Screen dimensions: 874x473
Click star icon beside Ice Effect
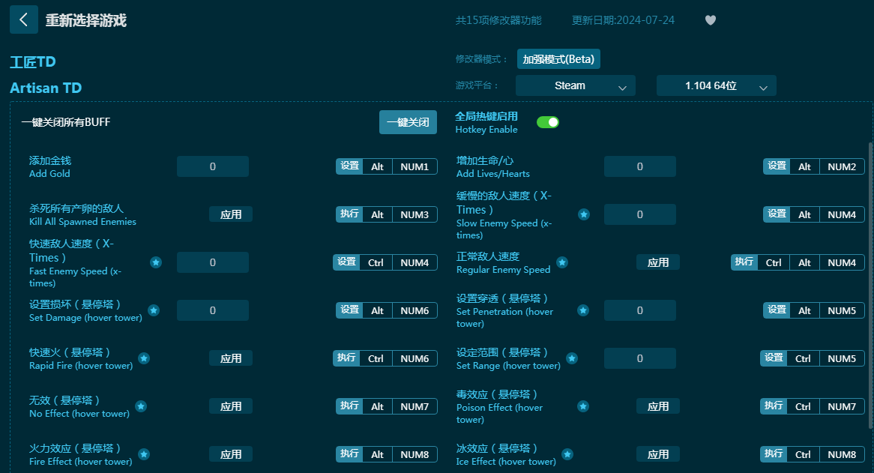tap(567, 454)
